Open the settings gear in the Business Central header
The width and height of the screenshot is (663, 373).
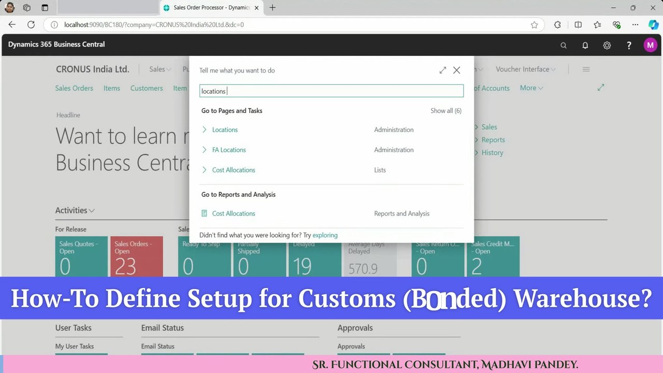pos(607,46)
